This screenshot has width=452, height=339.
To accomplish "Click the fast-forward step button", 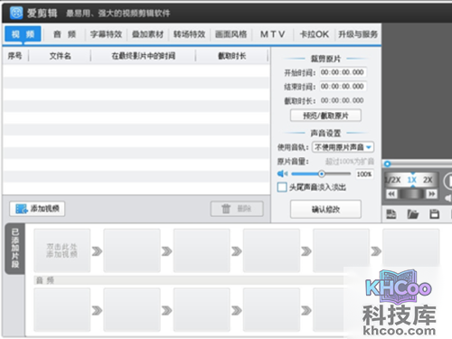I will click(431, 193).
